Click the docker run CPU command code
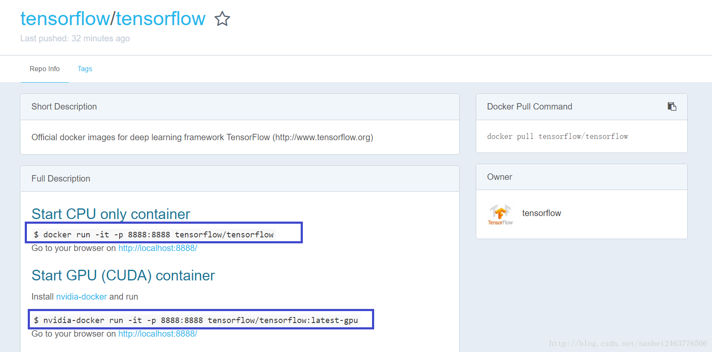The width and height of the screenshot is (712, 352). (154, 234)
